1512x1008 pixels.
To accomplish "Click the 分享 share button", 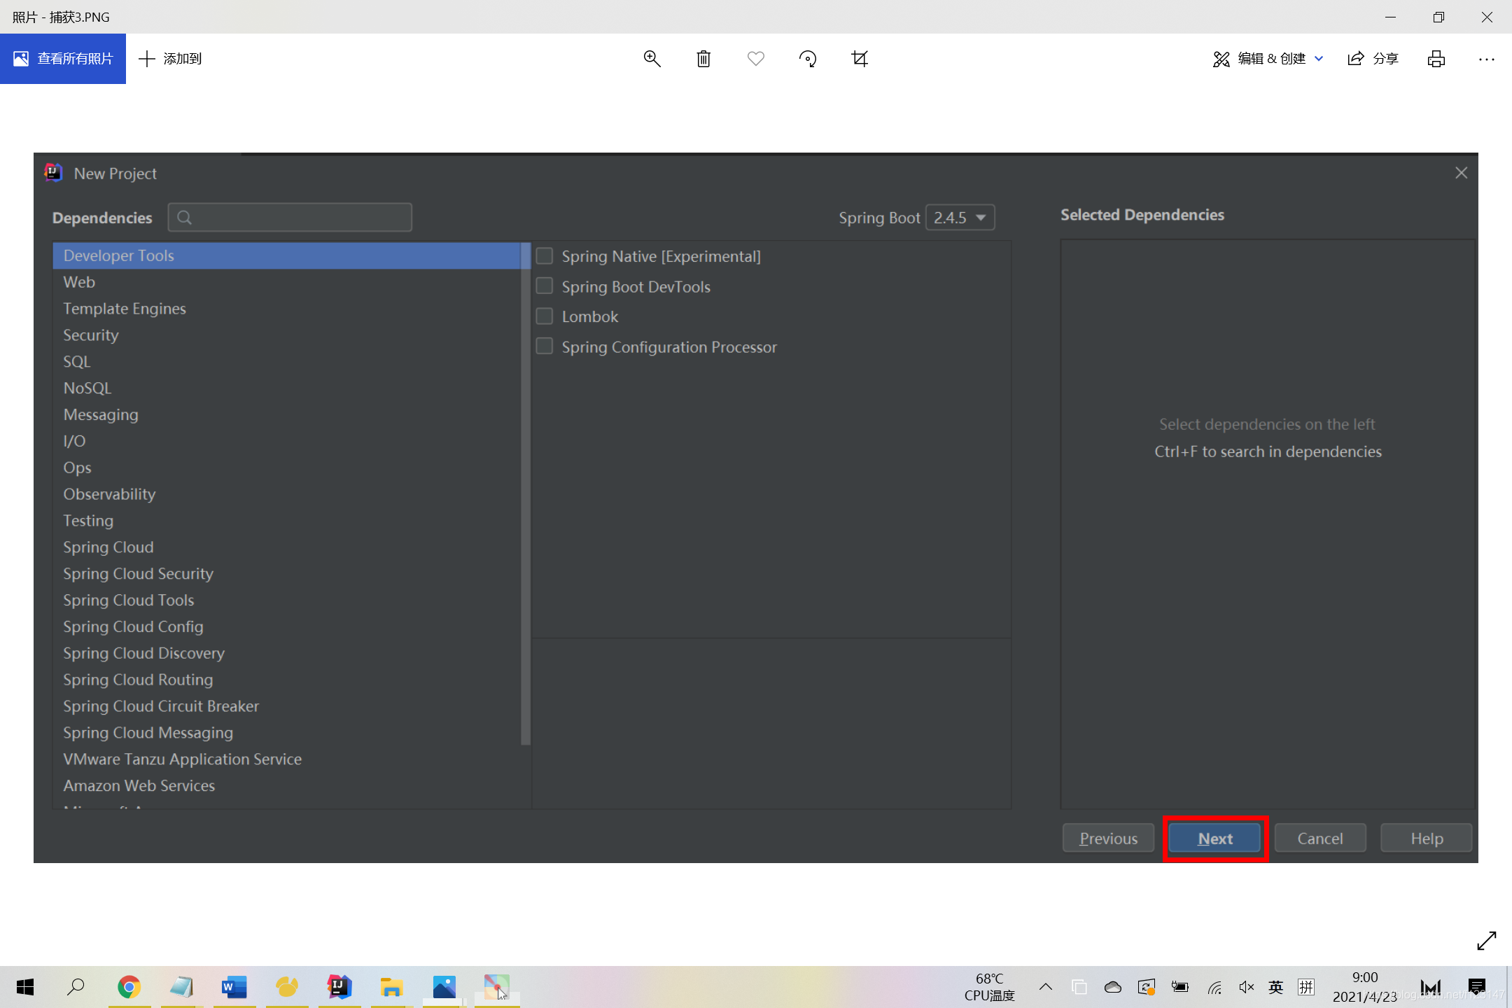I will pos(1373,59).
